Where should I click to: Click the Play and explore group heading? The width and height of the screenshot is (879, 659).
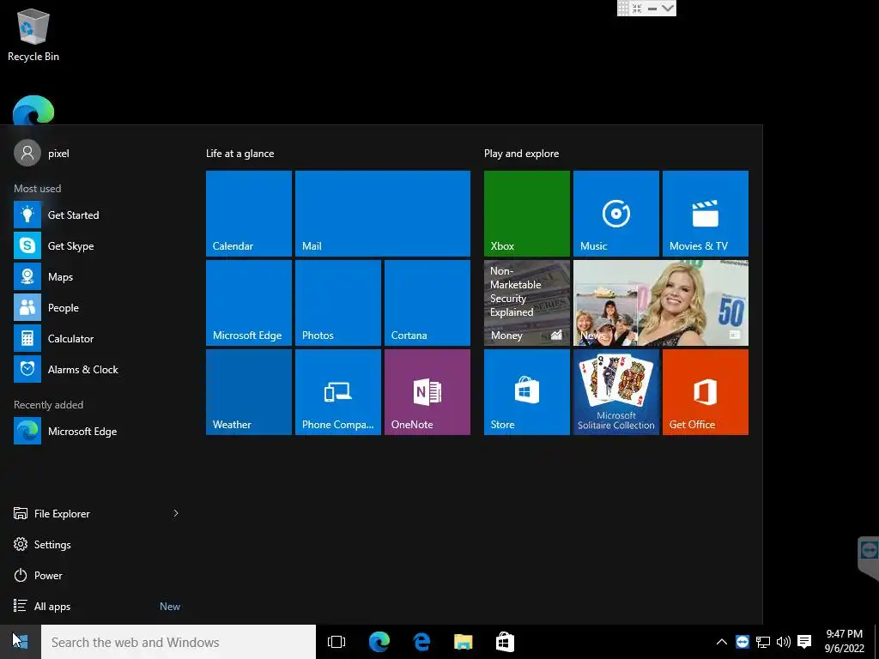pos(521,154)
